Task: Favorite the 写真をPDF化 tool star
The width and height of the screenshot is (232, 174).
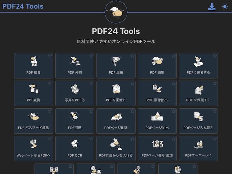Action: click(x=91, y=84)
